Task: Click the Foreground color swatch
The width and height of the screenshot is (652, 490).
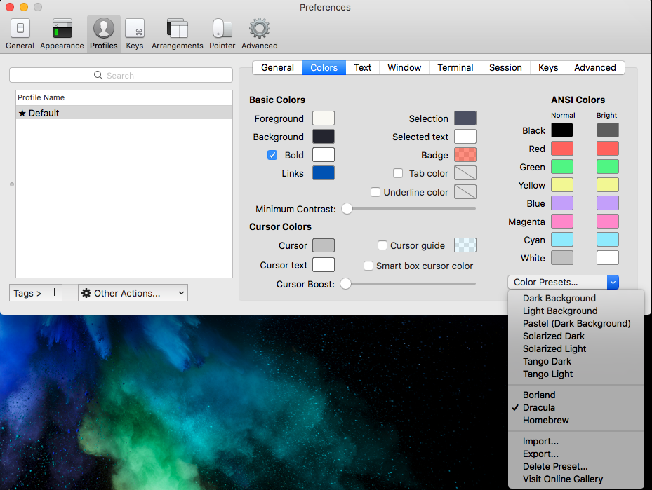Action: (x=324, y=118)
